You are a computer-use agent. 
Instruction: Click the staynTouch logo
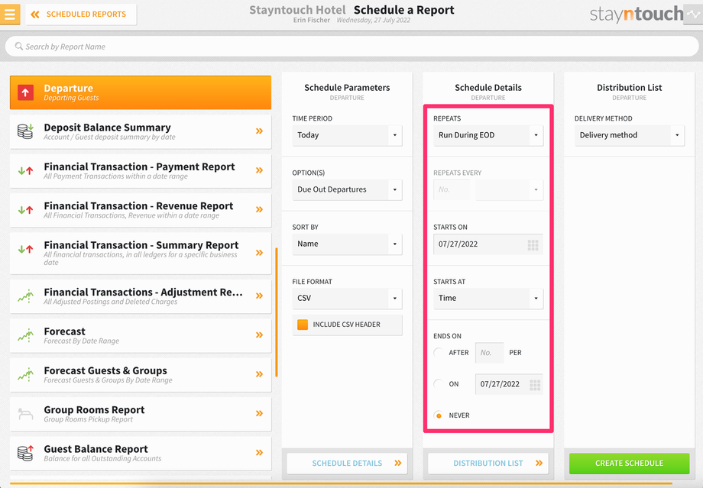[x=637, y=15]
